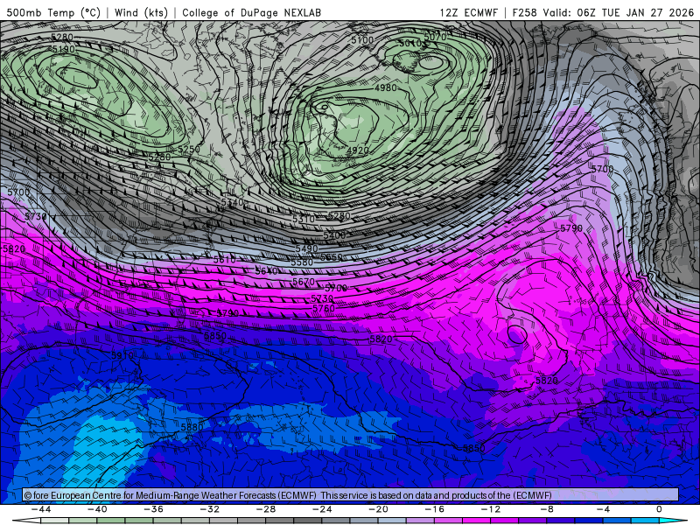Click the 5400 contour label
Viewport: 700px width, 525px height.
pos(334,235)
